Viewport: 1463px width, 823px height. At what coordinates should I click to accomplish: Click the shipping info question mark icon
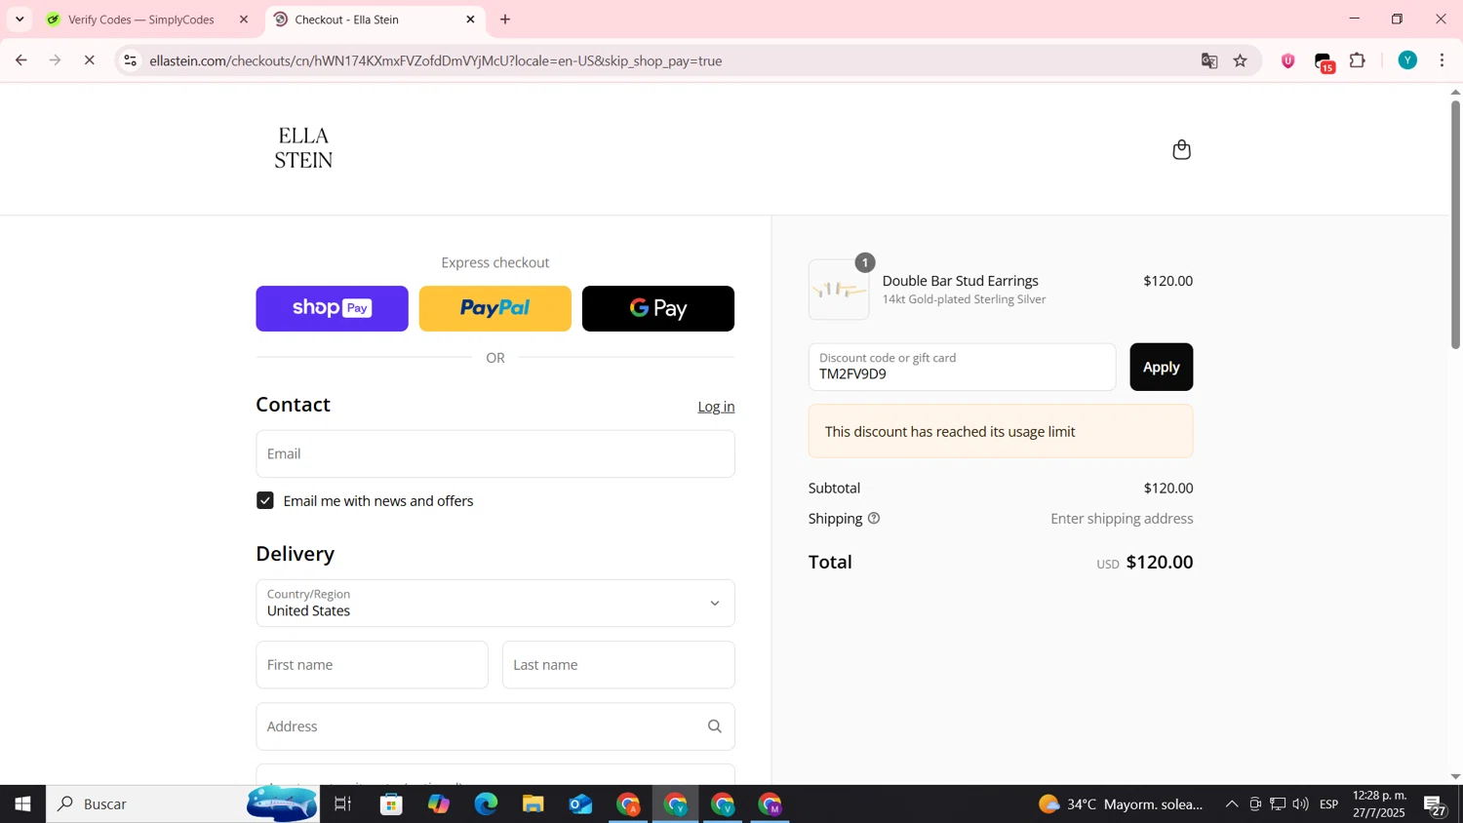[x=874, y=518]
